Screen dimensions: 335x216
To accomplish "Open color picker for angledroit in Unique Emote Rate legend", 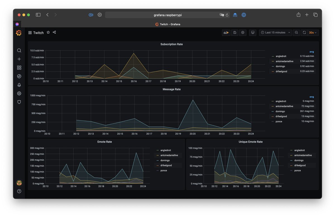I will (x=291, y=150).
